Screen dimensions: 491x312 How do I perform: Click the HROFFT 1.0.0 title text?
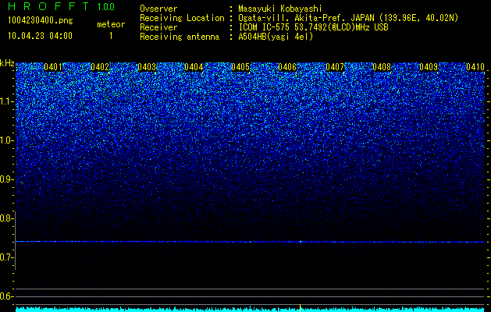coord(61,6)
